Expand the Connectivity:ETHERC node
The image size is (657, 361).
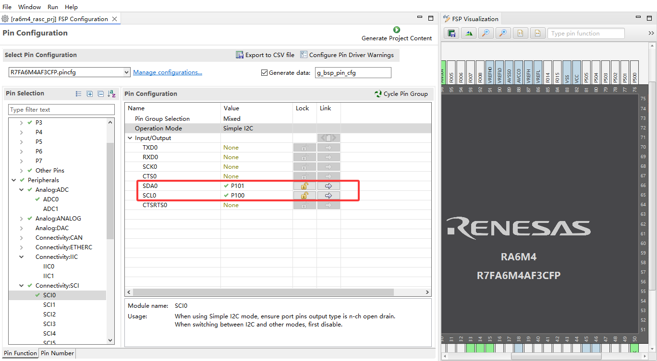click(22, 247)
